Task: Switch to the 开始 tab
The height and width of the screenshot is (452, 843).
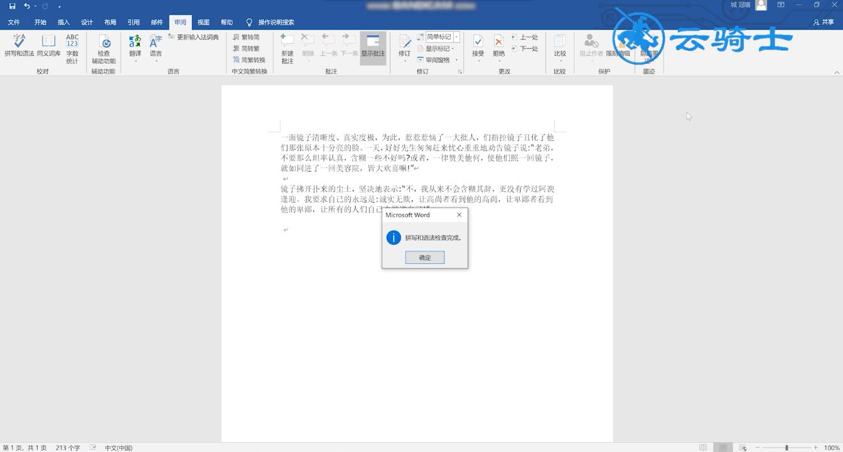Action: click(x=40, y=22)
